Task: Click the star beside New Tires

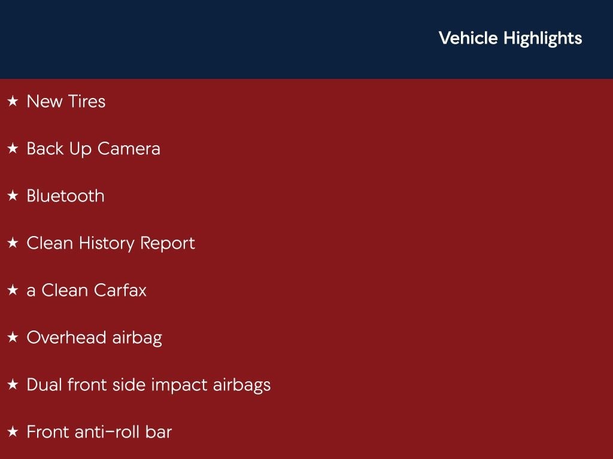Action: [x=13, y=102]
